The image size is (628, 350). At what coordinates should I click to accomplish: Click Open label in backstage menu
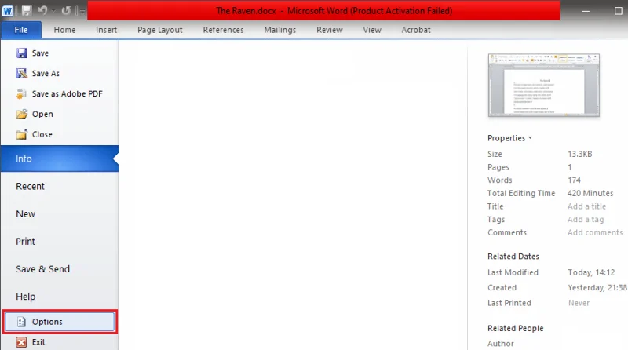pos(42,114)
